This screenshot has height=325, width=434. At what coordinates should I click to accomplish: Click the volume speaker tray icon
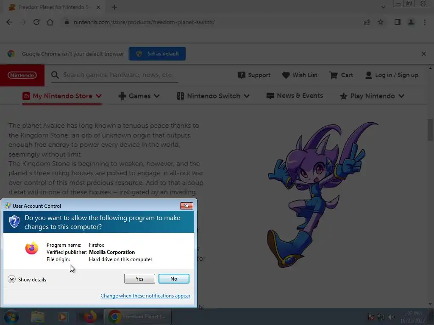tap(391, 317)
